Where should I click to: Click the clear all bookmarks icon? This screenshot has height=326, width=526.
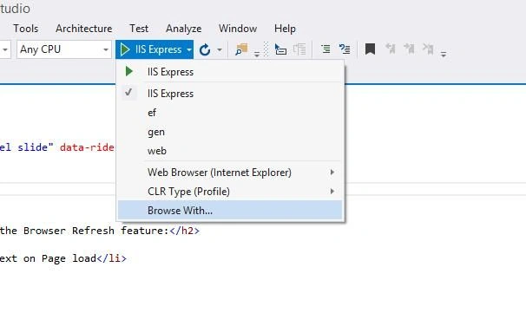tap(428, 49)
